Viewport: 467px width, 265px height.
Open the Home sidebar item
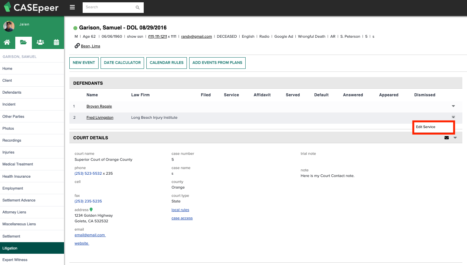click(32, 68)
